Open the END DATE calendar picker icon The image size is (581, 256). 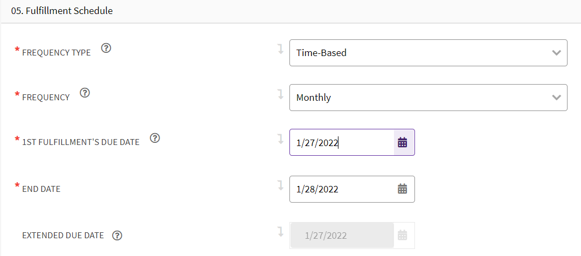point(403,189)
